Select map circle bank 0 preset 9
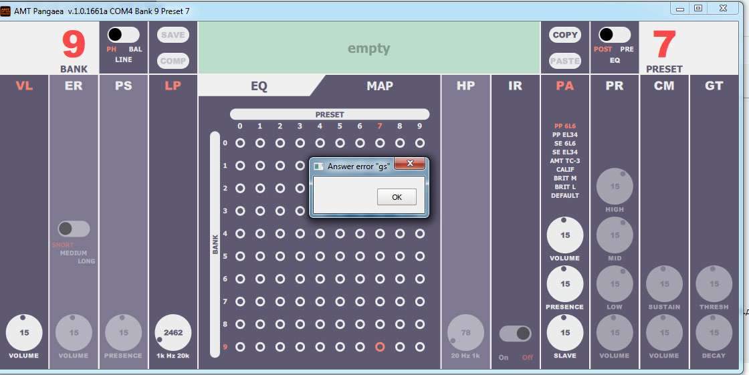The image size is (749, 375). click(x=420, y=143)
